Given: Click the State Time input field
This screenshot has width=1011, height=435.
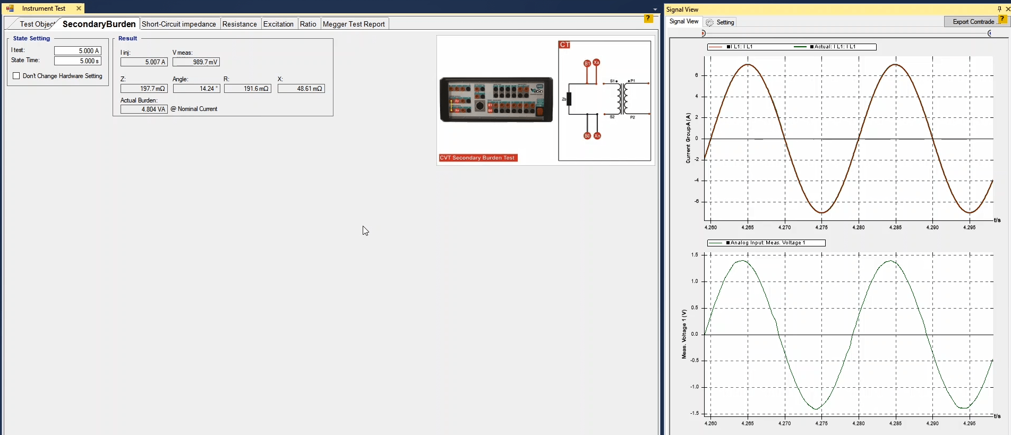Looking at the screenshot, I should coord(78,61).
